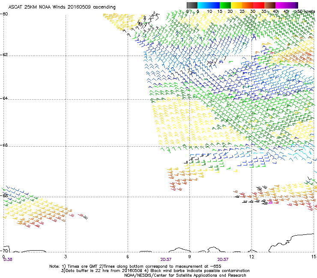Choose the yellow 20-25 knots legend segment
Viewport: 317px width, 278px height.
click(x=236, y=5)
